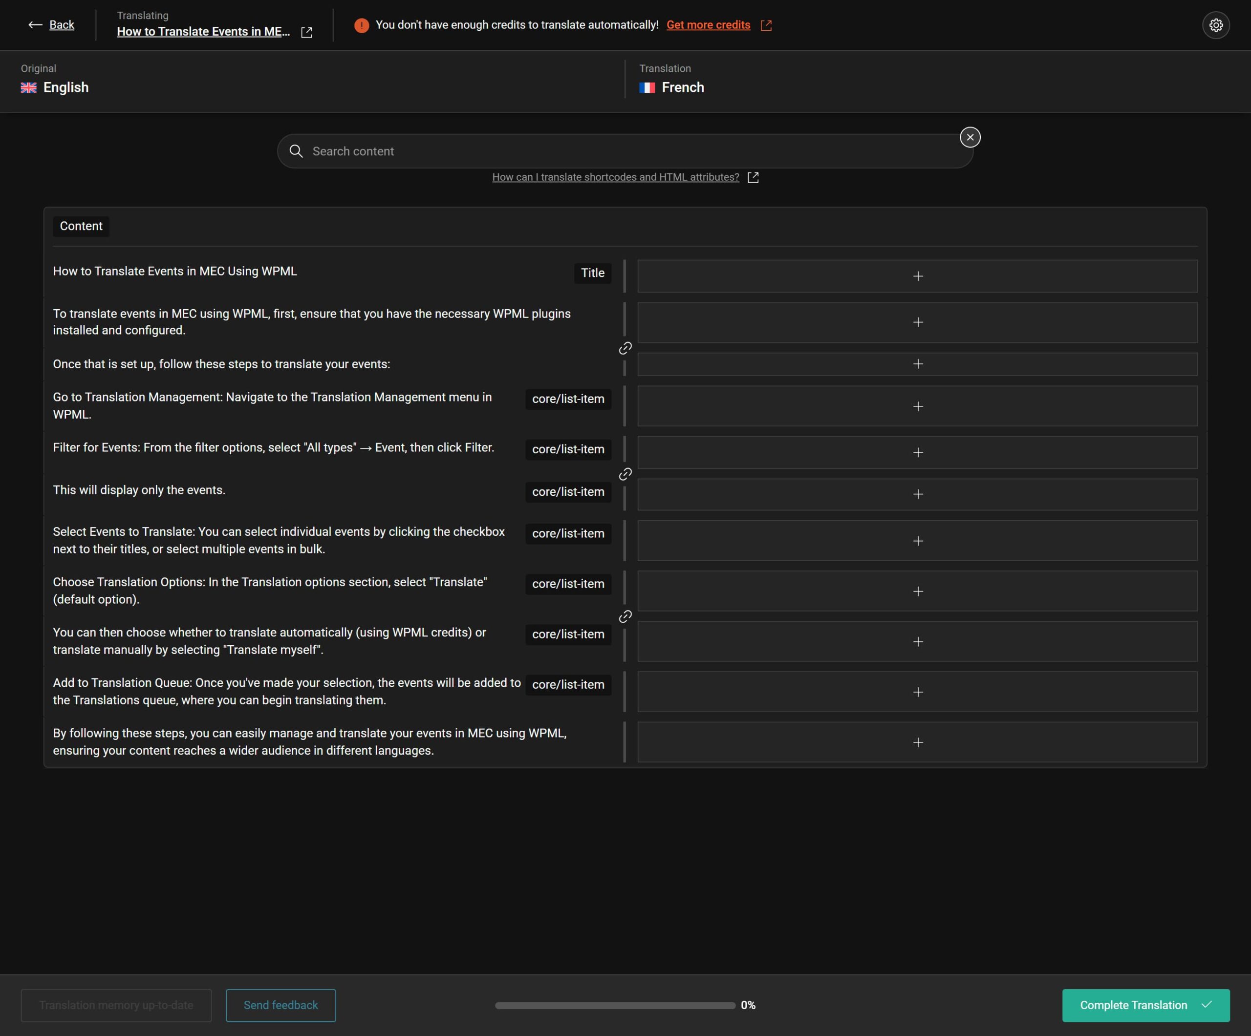Open the shortcodes and HTML attributes help link
The width and height of the screenshot is (1251, 1036).
click(615, 177)
